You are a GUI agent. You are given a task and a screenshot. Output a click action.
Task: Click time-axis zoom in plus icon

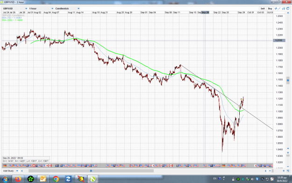click(x=284, y=171)
